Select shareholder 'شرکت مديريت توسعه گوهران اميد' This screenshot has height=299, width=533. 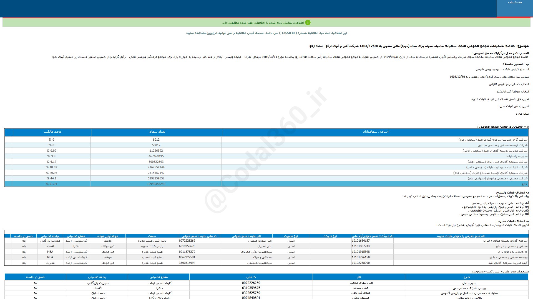tap(495, 151)
